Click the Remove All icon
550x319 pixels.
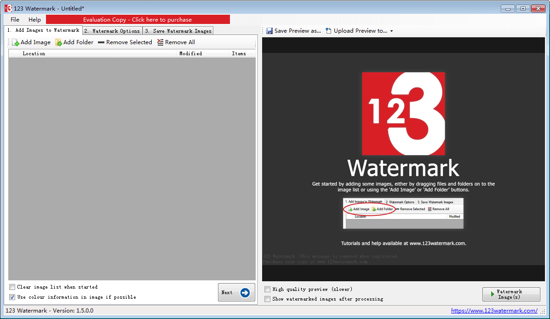[x=160, y=42]
